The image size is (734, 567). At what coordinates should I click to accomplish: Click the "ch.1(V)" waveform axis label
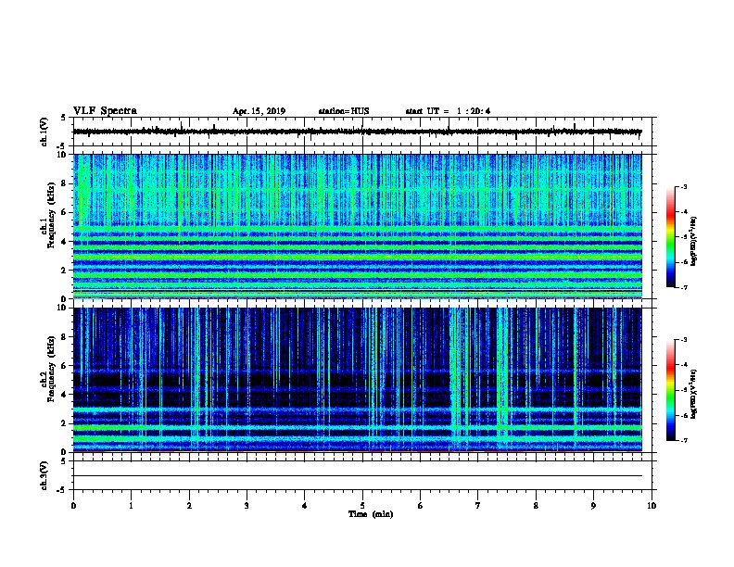coord(44,132)
